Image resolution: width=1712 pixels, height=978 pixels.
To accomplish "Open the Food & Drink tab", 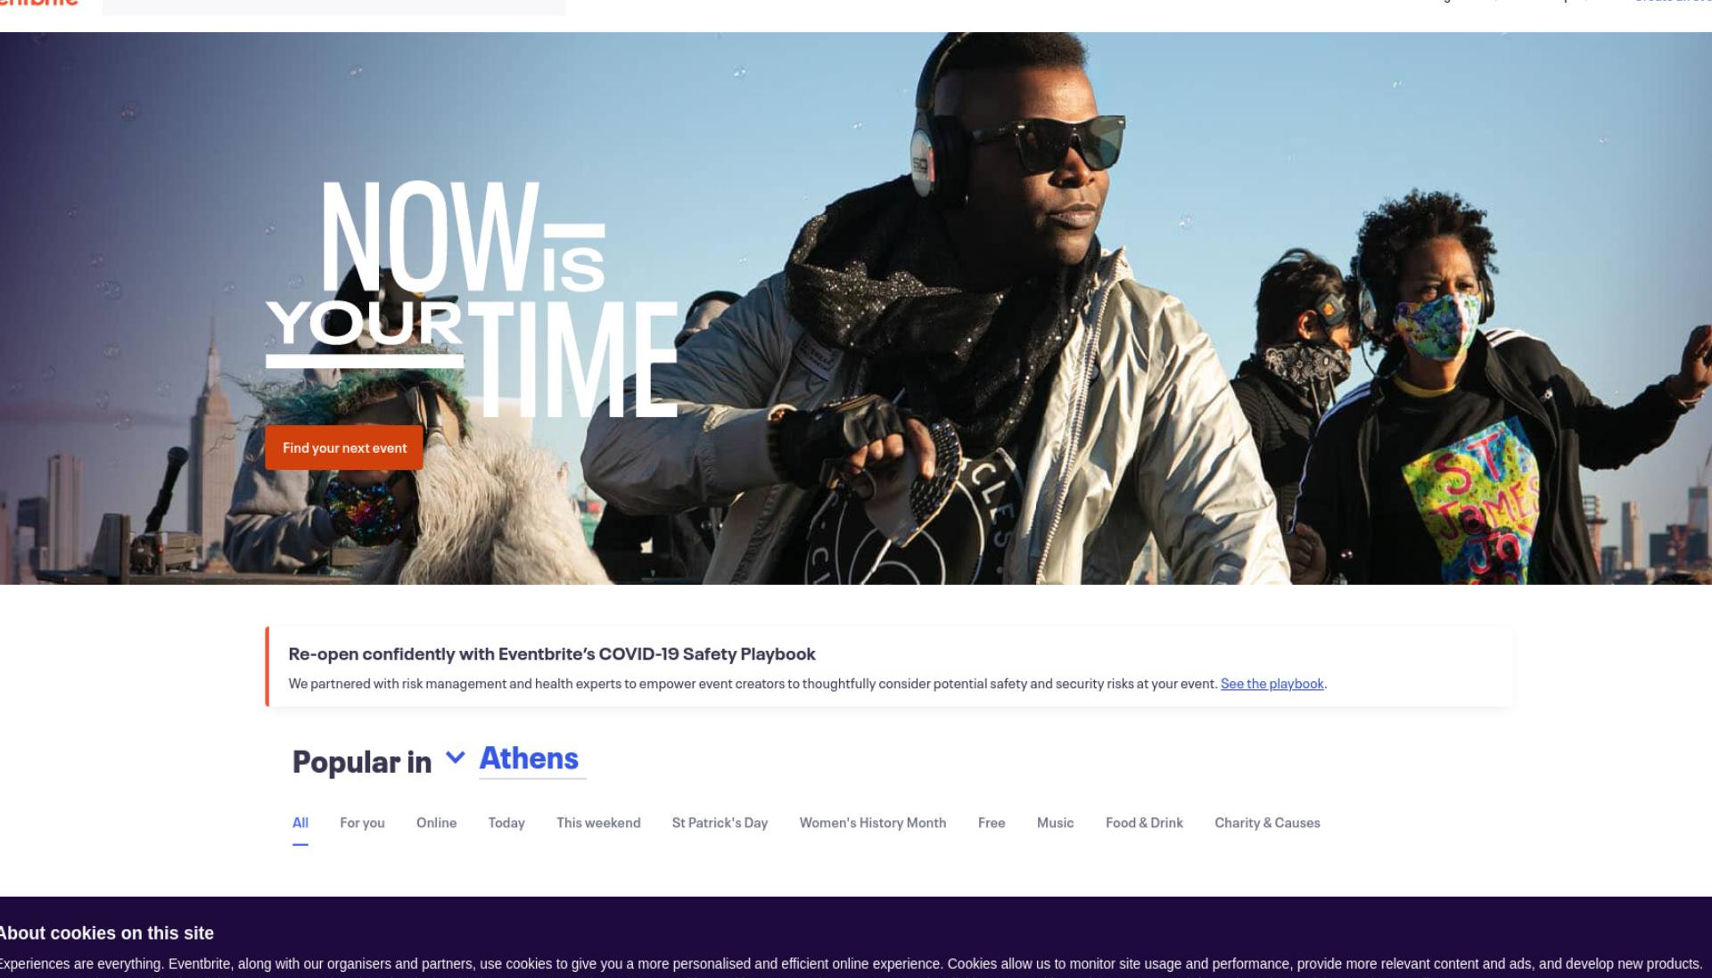I will pyautogui.click(x=1144, y=823).
